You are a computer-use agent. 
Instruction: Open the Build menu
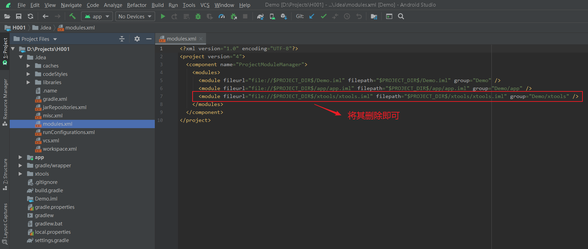pyautogui.click(x=158, y=5)
